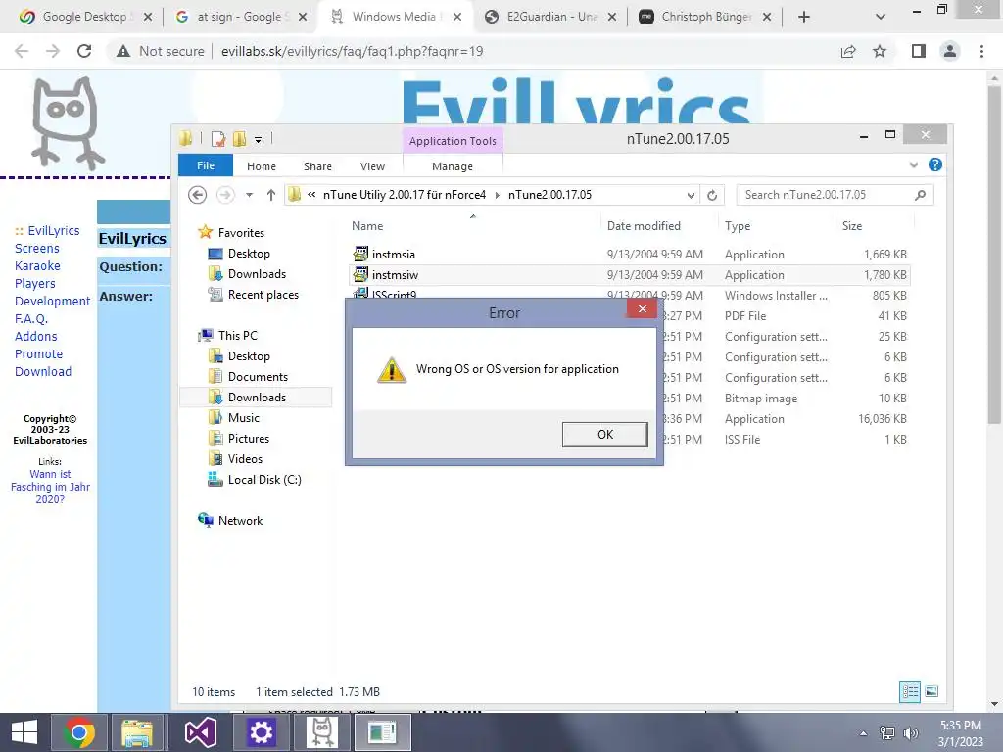This screenshot has width=1003, height=752.
Task: Open a new Chrome tab
Action: tap(804, 17)
